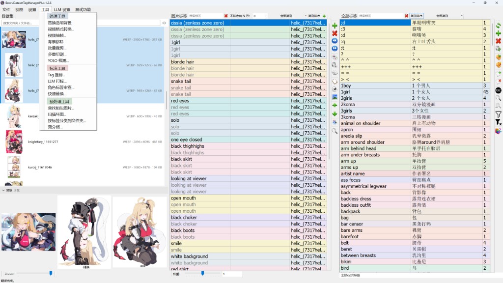Choose 替换透明背景 from the tools menu

[x=59, y=23]
